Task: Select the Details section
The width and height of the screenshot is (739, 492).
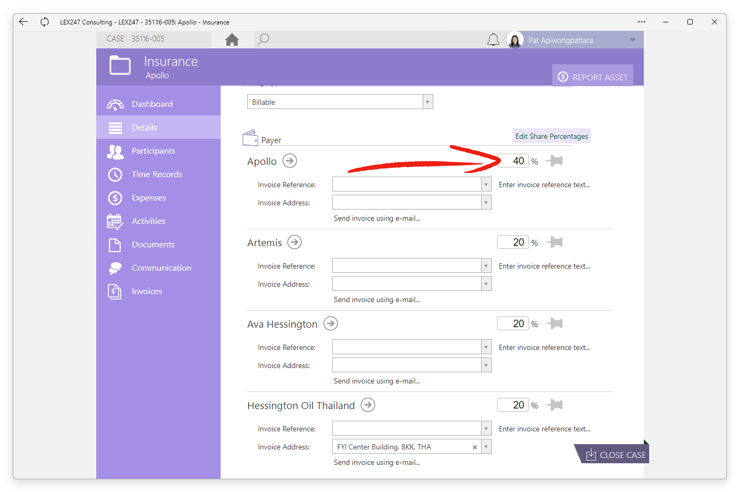Action: click(158, 128)
